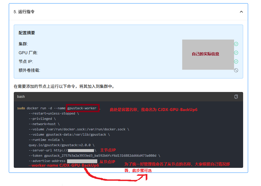Click the GPU 厂商 label
Viewport: 261px width, 186px height.
click(28, 53)
